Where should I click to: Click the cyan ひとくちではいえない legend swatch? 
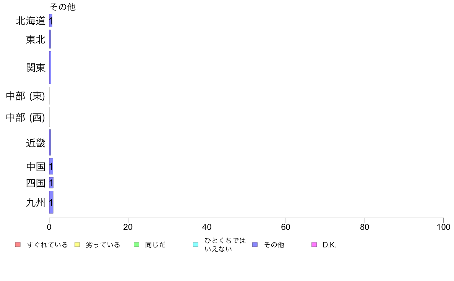click(x=196, y=244)
